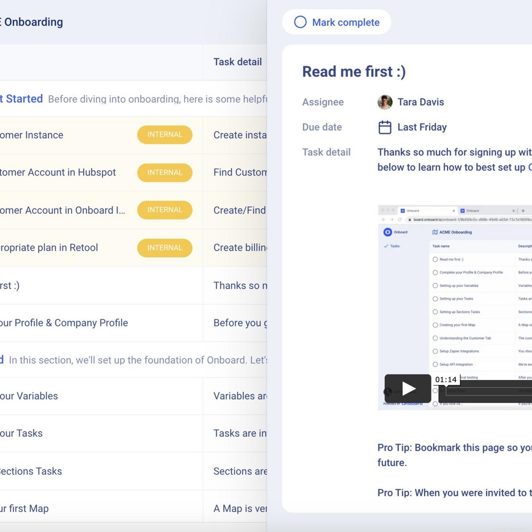
Task: Click the Mark complete circle checkbox
Action: 300,22
